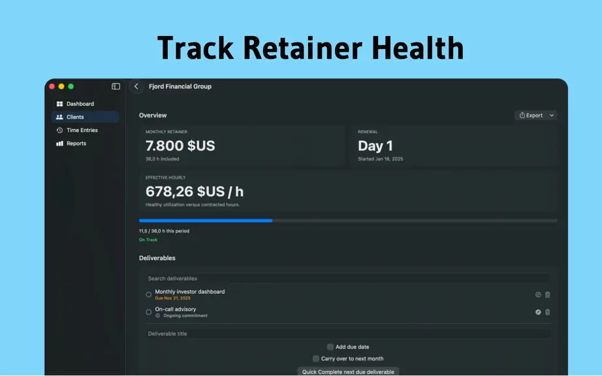This screenshot has height=376, width=602.
Task: Mark On-call advisory as complete
Action: [x=149, y=312]
